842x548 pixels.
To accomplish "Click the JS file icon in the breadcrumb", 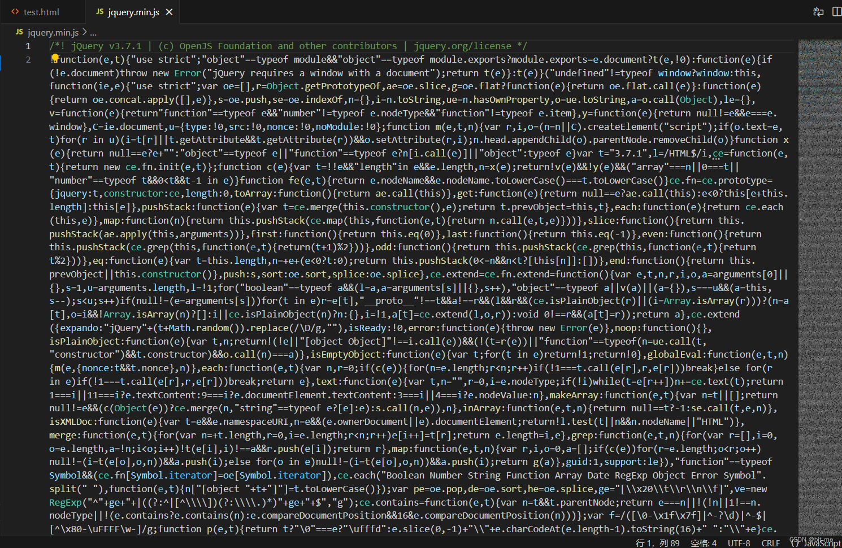I will (19, 32).
